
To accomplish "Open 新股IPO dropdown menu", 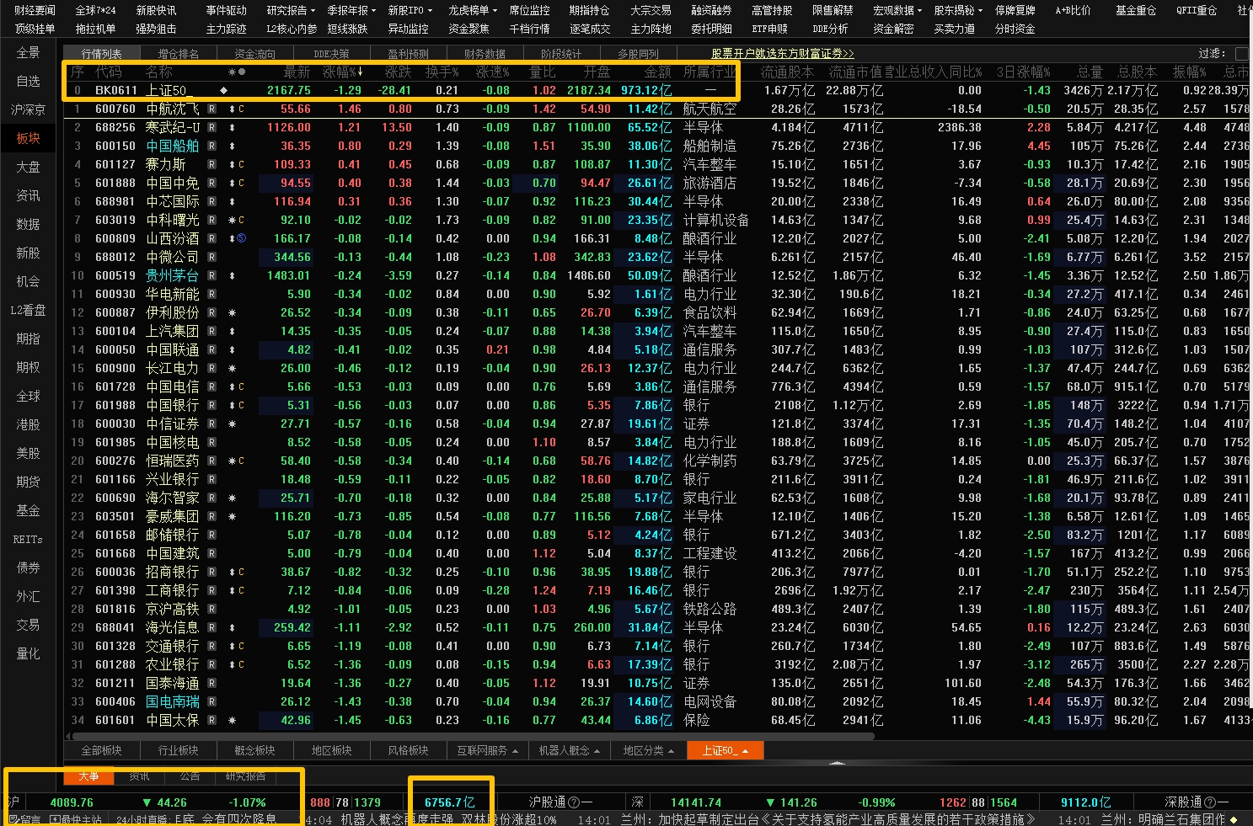I will [x=410, y=11].
